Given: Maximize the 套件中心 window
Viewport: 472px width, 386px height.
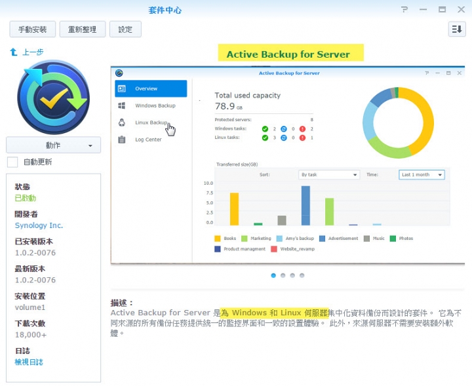Looking at the screenshot, I should [x=442, y=10].
